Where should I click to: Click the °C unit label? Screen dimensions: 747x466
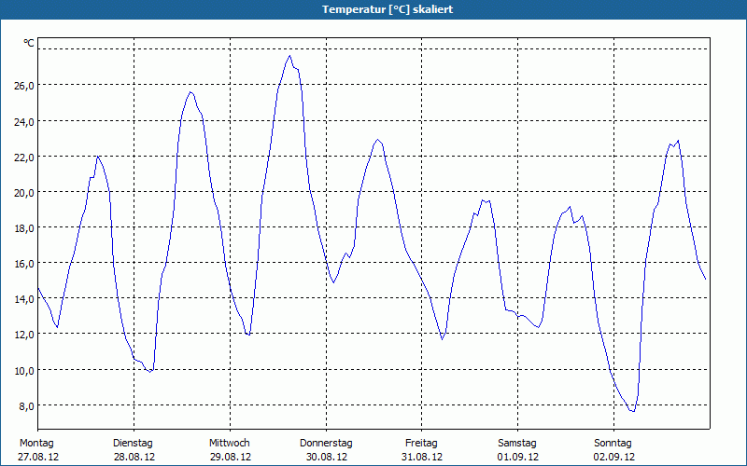pos(29,43)
